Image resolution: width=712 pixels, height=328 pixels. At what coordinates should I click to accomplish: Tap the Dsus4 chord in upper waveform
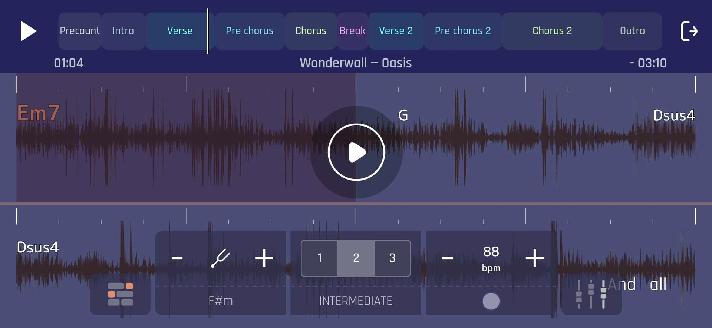coord(674,116)
